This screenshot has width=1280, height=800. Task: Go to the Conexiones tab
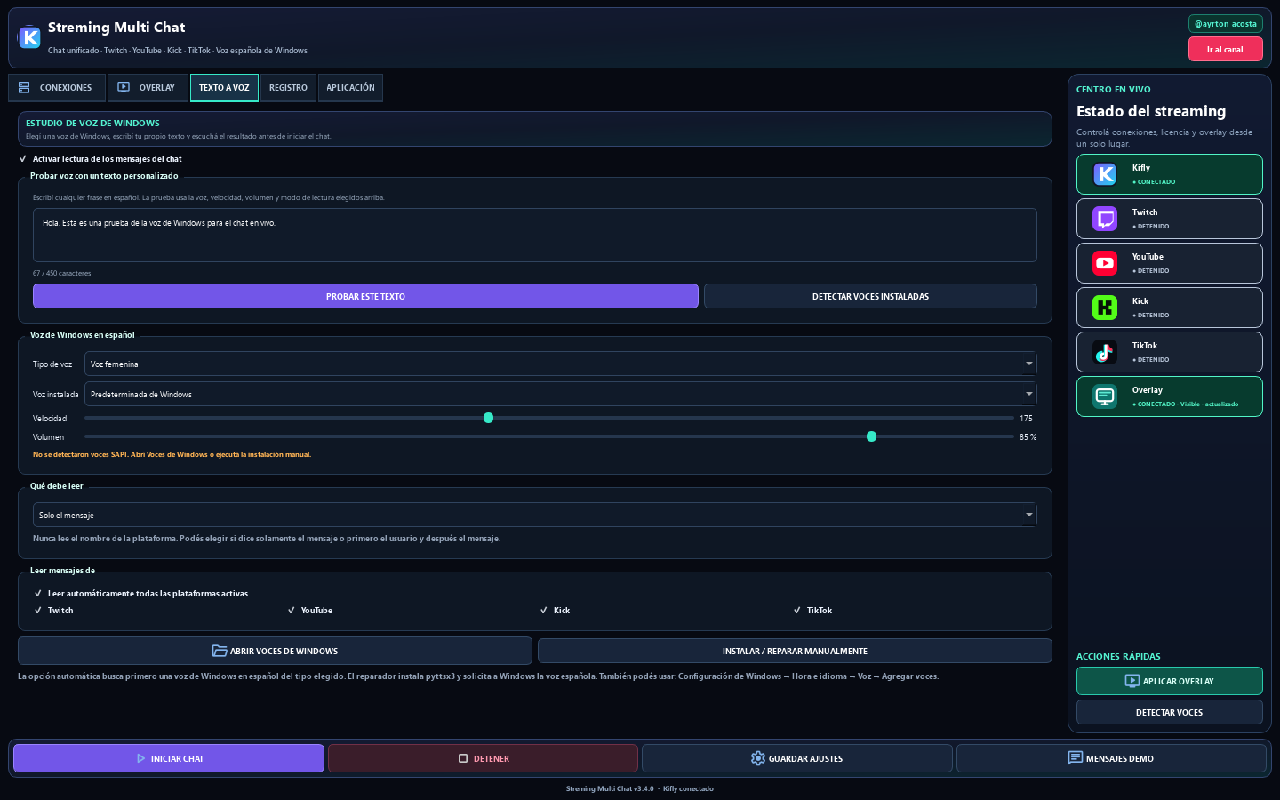click(x=57, y=88)
